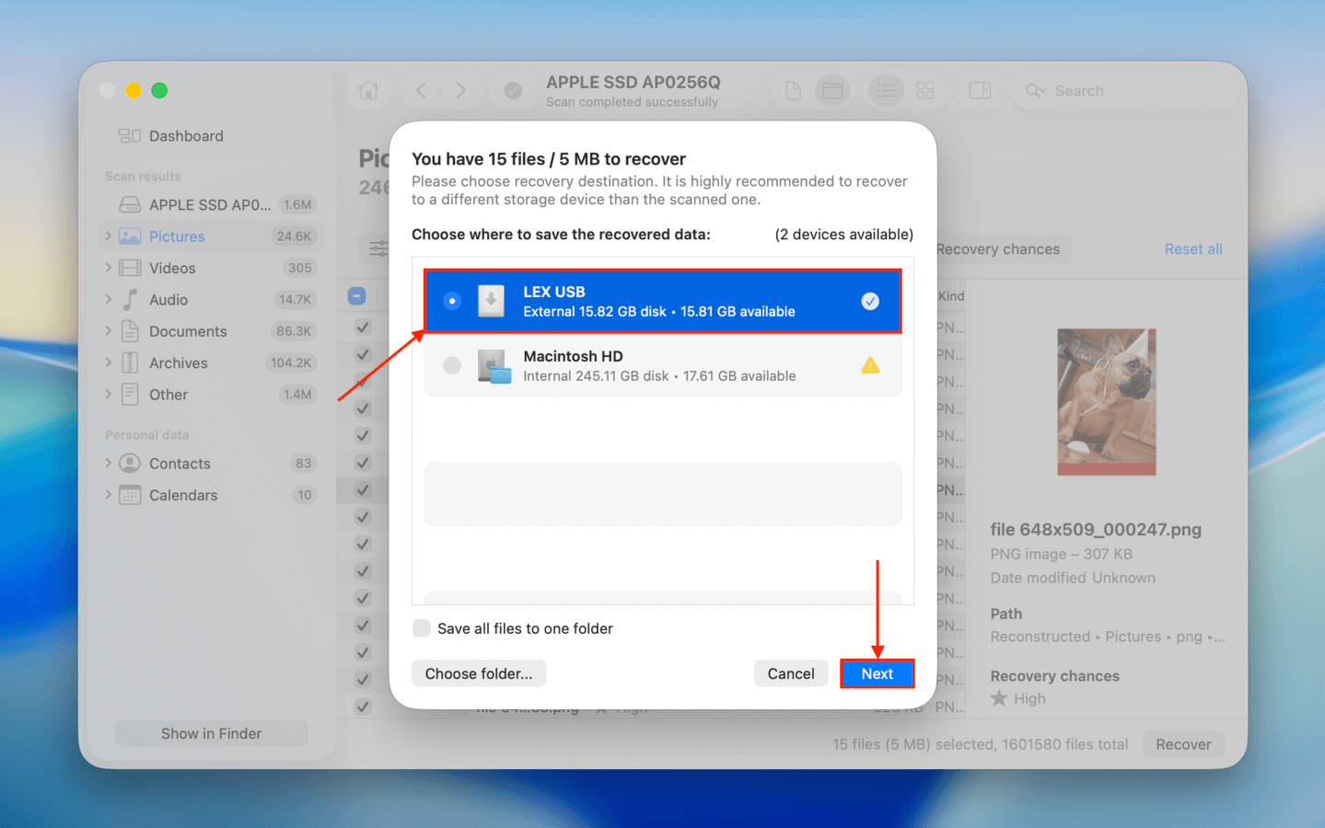Screen dimensions: 1325x828
Task: Open the Choose folder dialog
Action: coord(478,673)
